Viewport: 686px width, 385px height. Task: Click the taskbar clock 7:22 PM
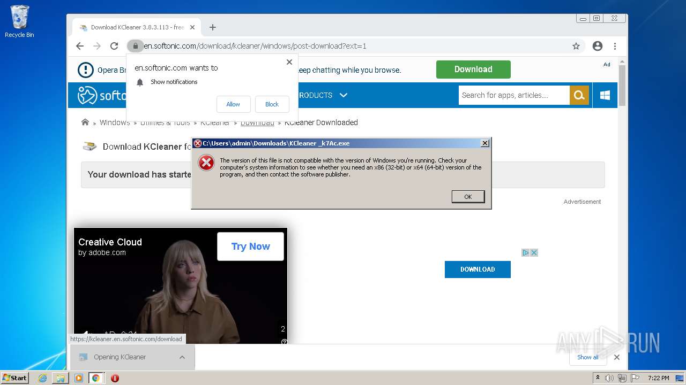658,378
